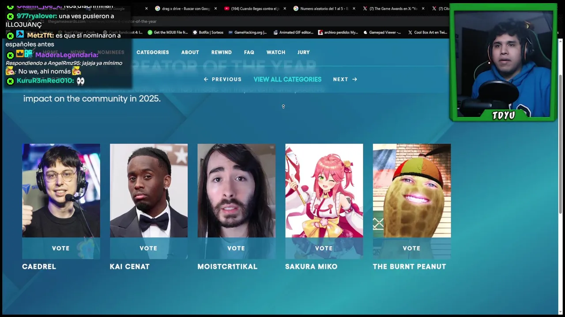The height and width of the screenshot is (317, 565).
Task: Vote for Sakura Miko
Action: tap(324, 248)
